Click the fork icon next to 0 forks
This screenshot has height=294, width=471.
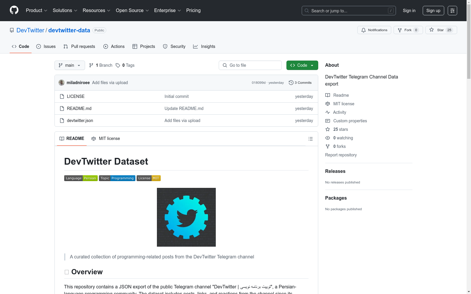[x=328, y=146]
